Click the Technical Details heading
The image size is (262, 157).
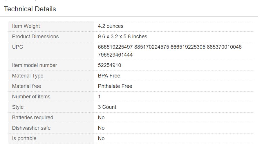click(30, 9)
